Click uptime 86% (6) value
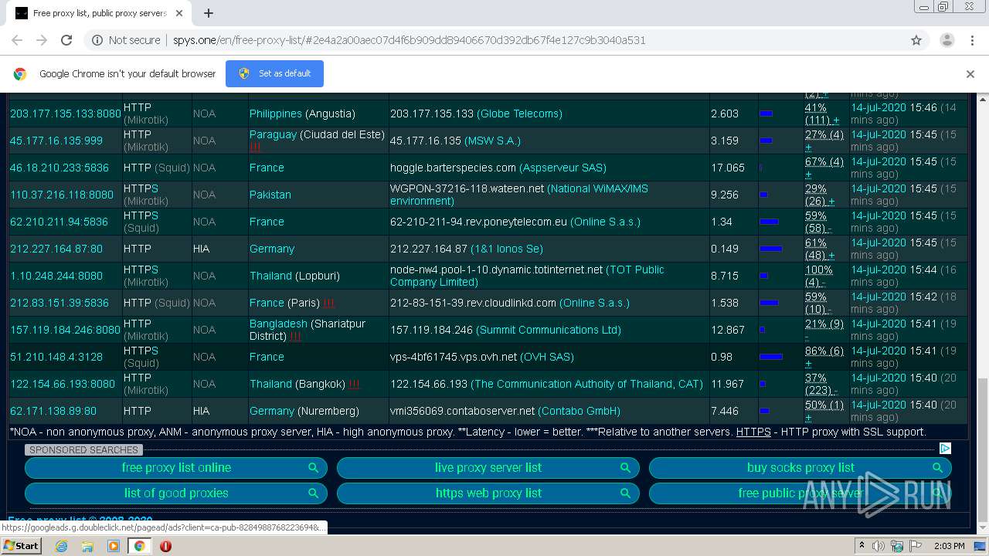Image resolution: width=989 pixels, height=556 pixels. tap(824, 351)
